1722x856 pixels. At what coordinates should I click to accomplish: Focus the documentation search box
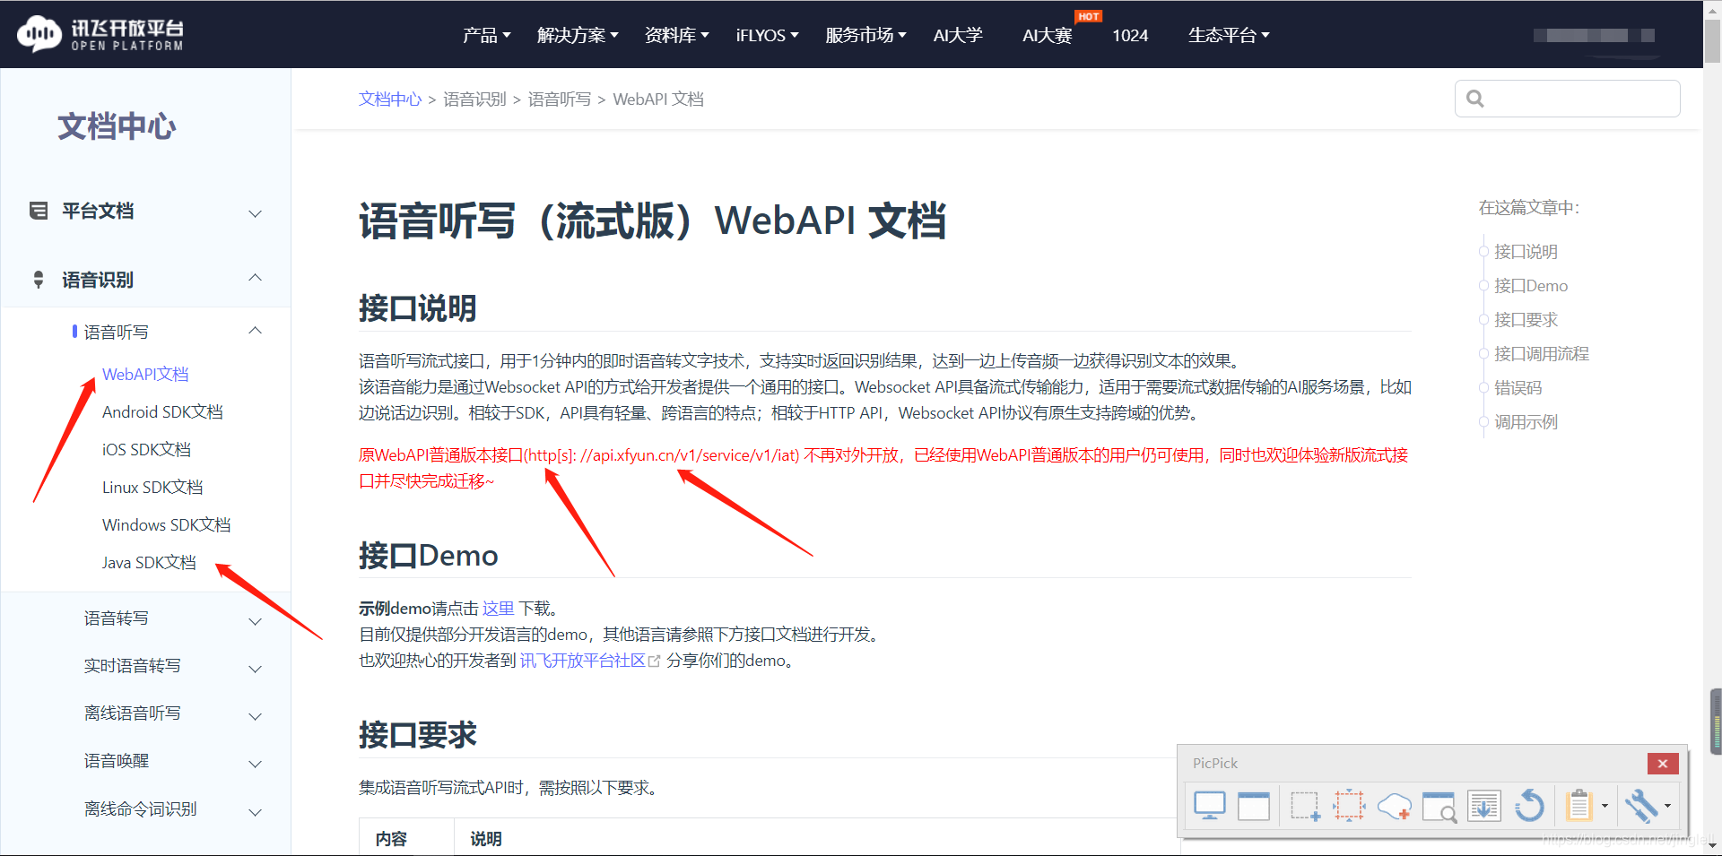click(x=1568, y=99)
